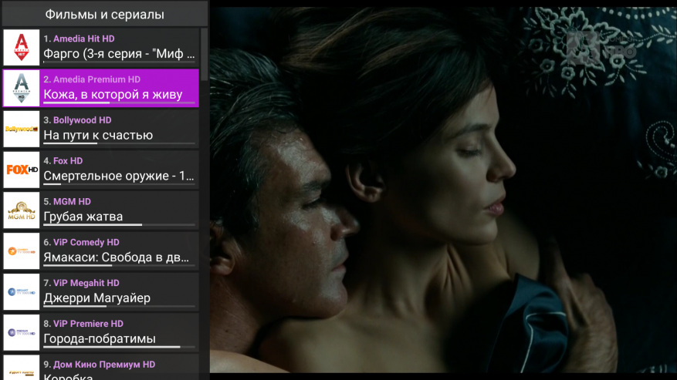The image size is (677, 380).
Task: Open the program На пути к счастью
Action: point(98,136)
